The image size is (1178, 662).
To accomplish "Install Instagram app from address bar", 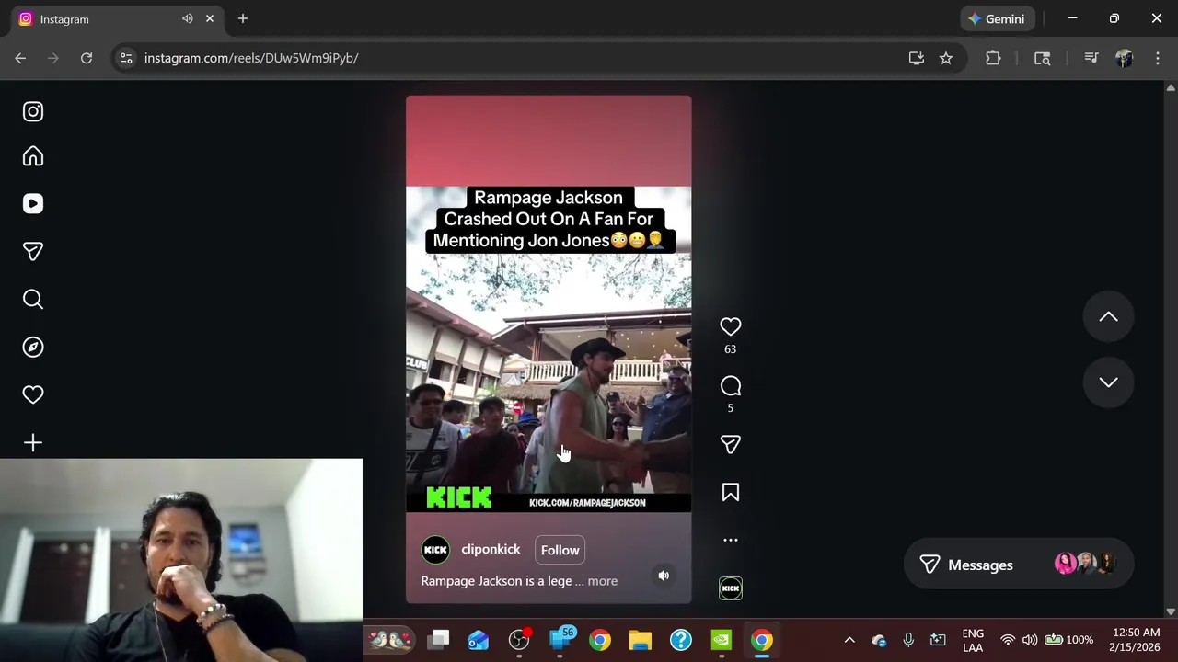I will (916, 58).
